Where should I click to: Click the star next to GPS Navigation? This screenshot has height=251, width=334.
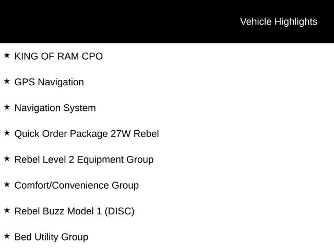(7, 82)
